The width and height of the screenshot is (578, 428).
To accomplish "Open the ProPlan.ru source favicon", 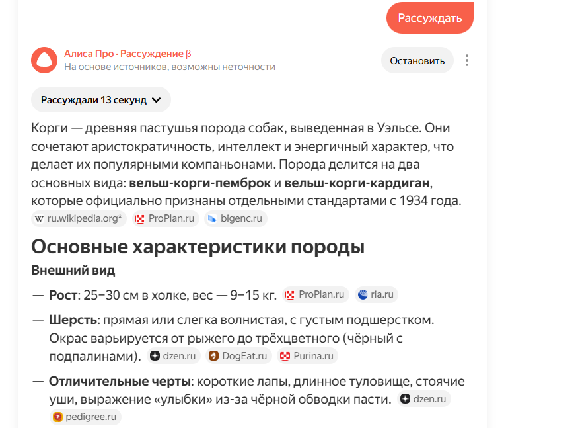I will click(141, 218).
